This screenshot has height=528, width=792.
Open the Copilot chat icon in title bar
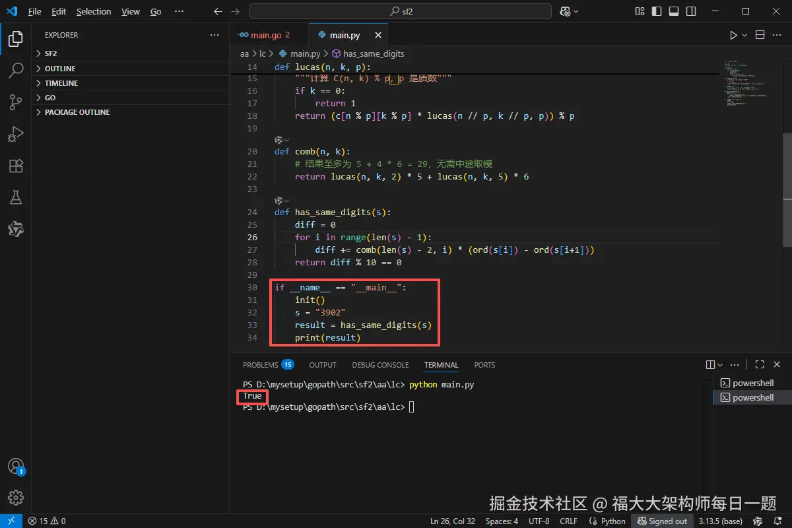tap(565, 11)
